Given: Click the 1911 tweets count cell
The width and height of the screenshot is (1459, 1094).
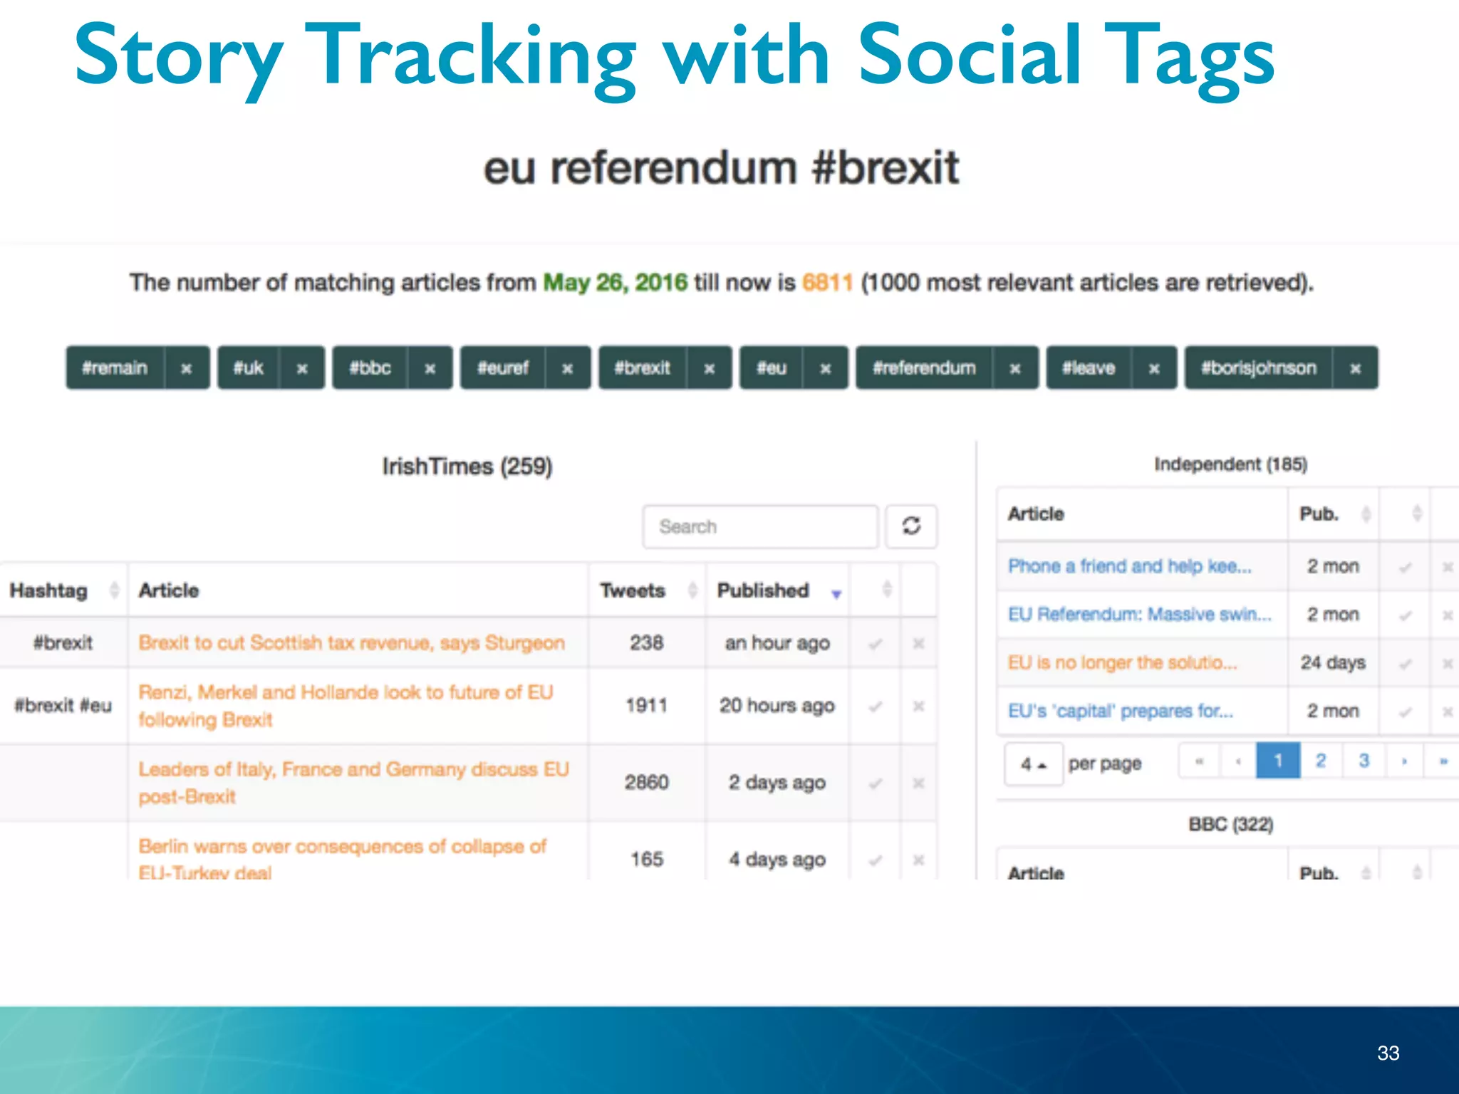Looking at the screenshot, I should [x=647, y=706].
